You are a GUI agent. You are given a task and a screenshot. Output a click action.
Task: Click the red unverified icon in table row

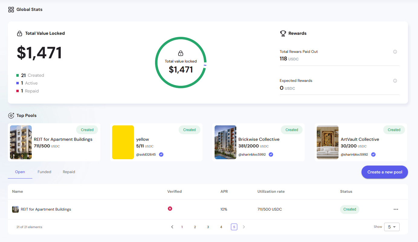170,208
